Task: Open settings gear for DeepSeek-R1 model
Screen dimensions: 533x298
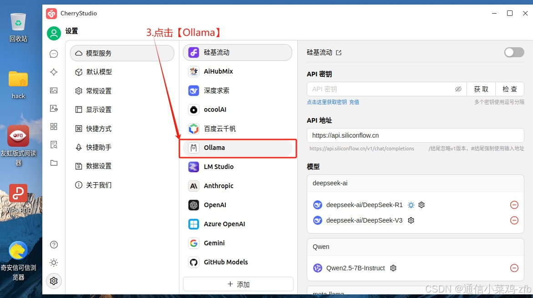Action: click(421, 205)
